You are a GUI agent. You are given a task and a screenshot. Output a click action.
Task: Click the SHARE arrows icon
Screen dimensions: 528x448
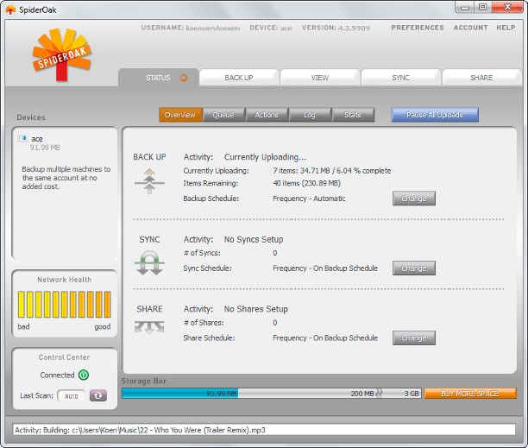click(x=149, y=327)
